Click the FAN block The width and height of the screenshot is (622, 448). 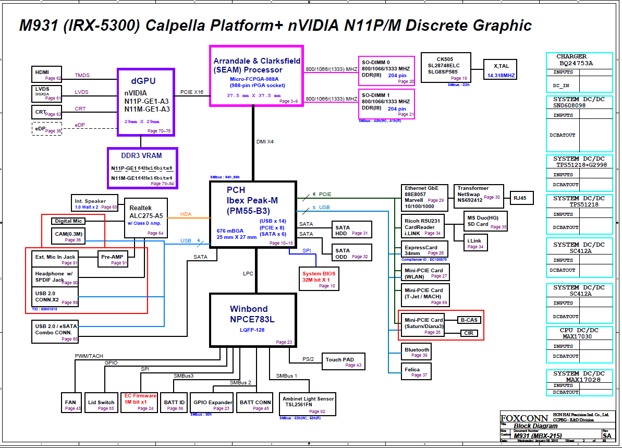(71, 403)
